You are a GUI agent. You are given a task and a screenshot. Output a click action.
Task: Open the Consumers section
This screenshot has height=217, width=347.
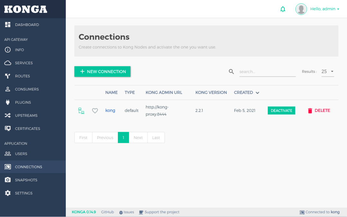click(33, 89)
